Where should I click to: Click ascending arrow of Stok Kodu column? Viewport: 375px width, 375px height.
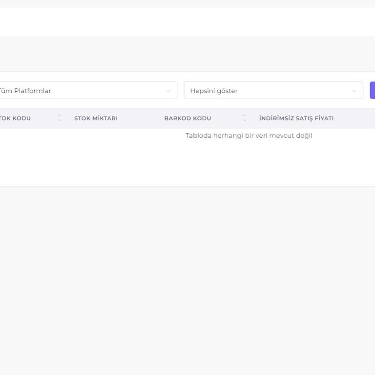coord(60,116)
